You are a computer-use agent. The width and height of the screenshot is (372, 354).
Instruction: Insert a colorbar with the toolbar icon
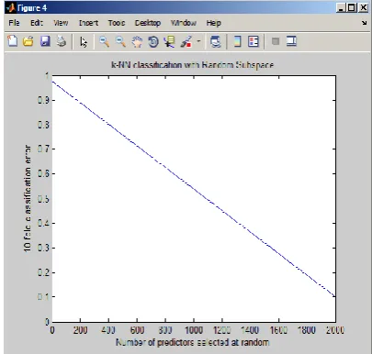(237, 41)
